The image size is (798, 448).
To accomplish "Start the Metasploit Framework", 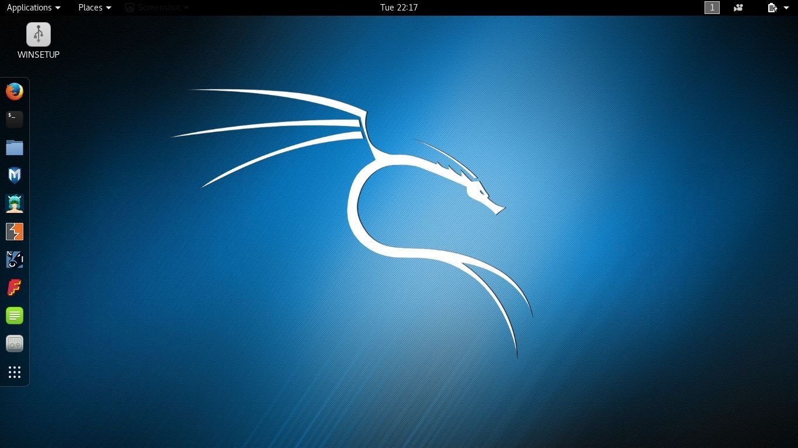I will [x=14, y=175].
